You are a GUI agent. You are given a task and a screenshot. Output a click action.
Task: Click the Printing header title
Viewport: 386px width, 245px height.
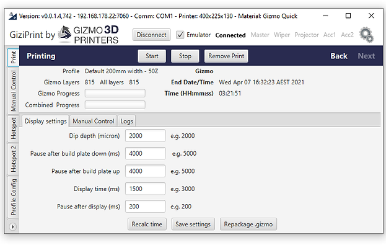[x=41, y=56]
